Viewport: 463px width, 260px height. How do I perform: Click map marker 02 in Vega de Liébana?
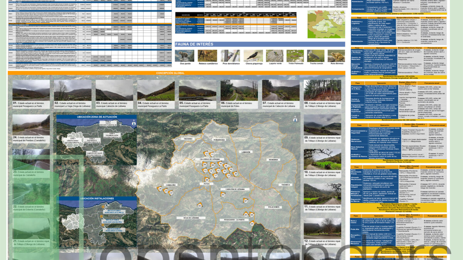click(x=200, y=205)
